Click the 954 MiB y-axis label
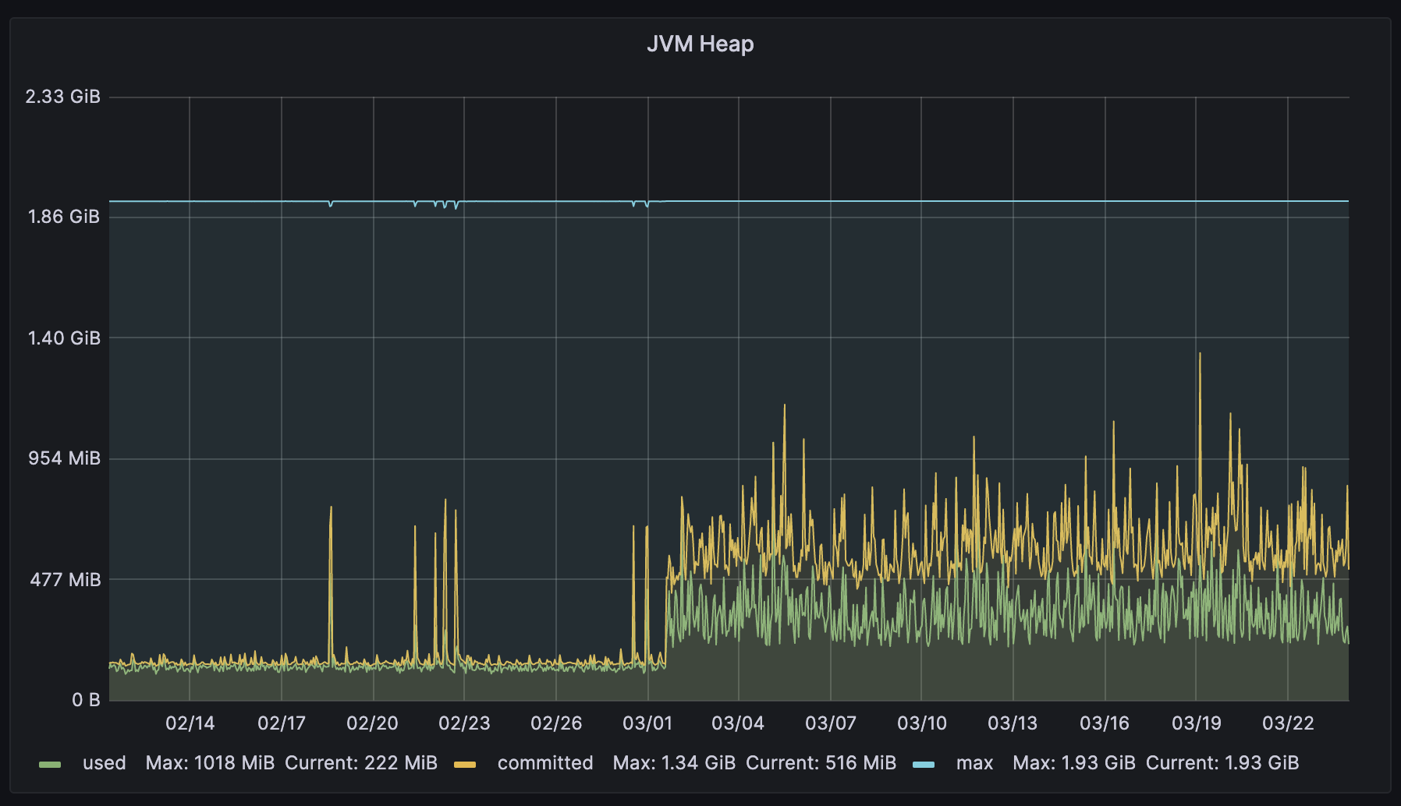This screenshot has width=1401, height=806. tap(65, 458)
